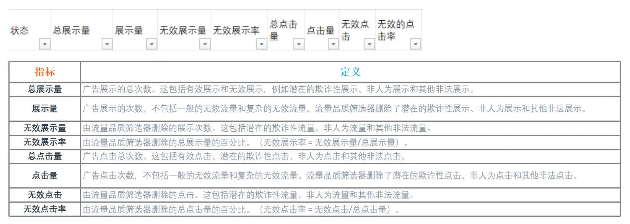630x224 pixels.
Task: Open the 状态 column filter dropdown
Action: 45,44
